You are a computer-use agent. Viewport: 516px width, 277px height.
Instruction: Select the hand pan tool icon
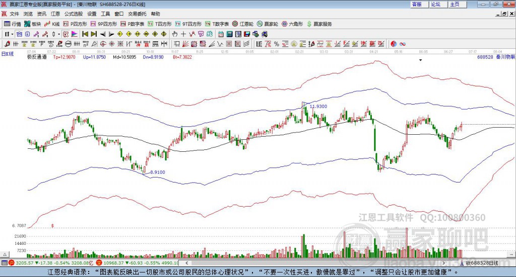(175, 34)
